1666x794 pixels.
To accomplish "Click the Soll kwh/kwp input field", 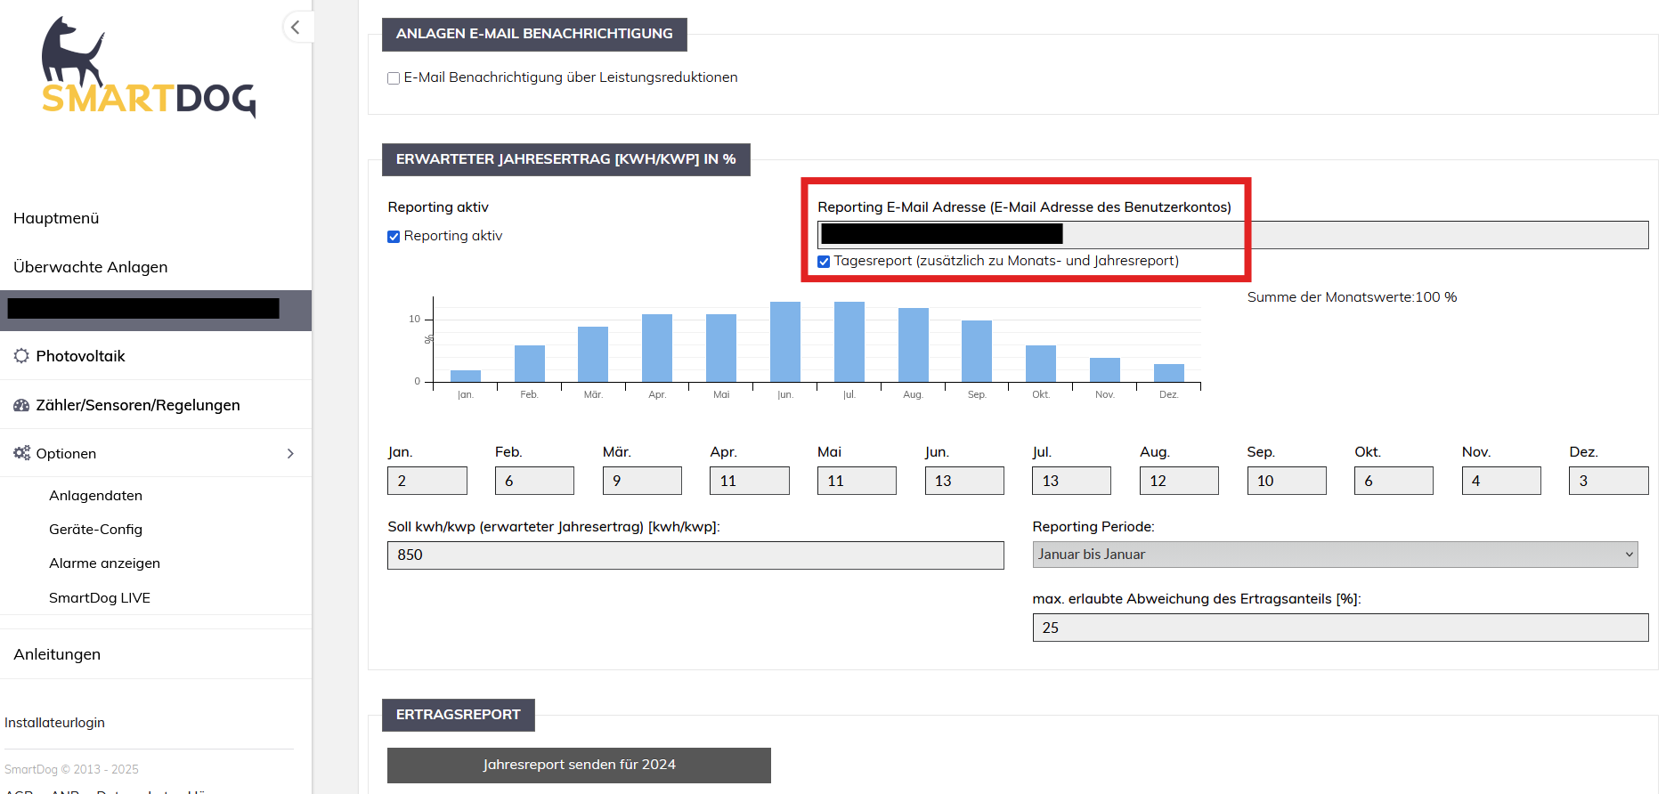I will (695, 555).
